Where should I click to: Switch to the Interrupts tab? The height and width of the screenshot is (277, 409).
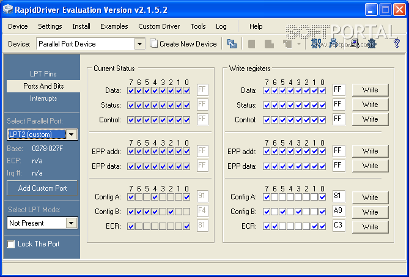[x=43, y=98]
